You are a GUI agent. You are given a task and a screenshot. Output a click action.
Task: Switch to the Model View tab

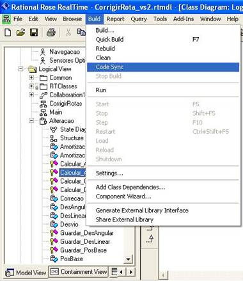(26, 273)
